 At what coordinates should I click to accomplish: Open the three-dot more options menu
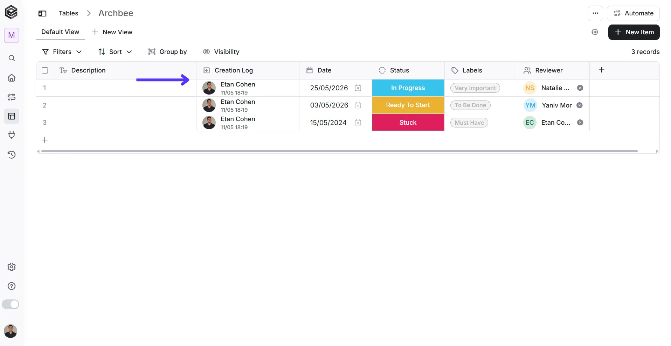(595, 13)
